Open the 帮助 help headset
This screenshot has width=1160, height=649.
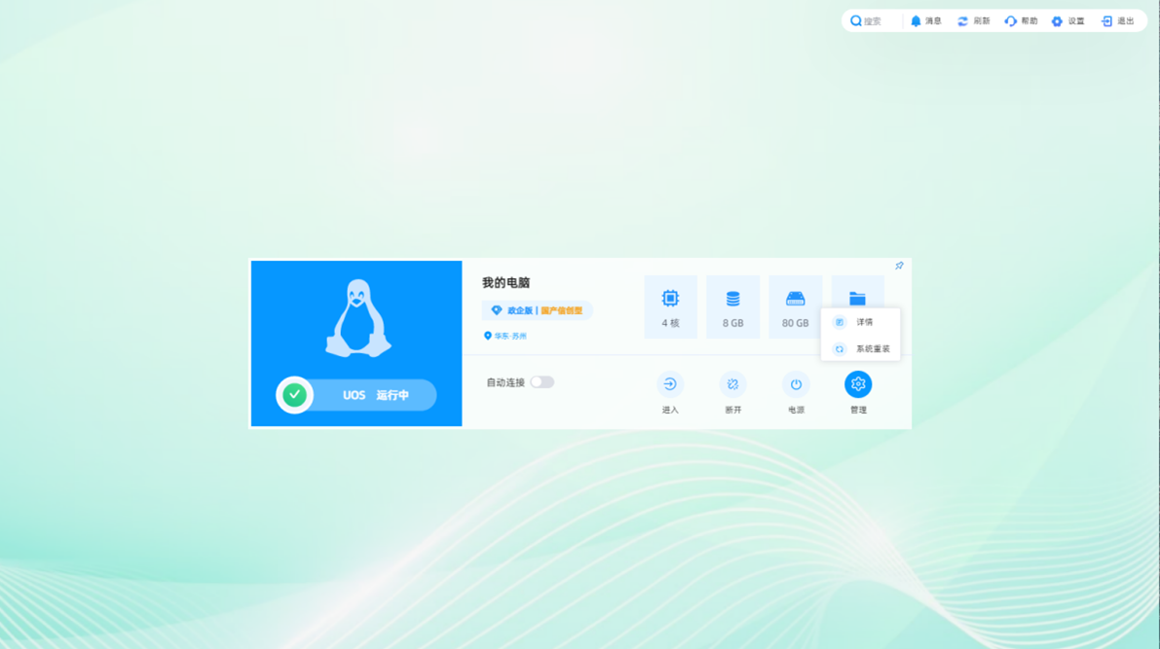(1011, 21)
